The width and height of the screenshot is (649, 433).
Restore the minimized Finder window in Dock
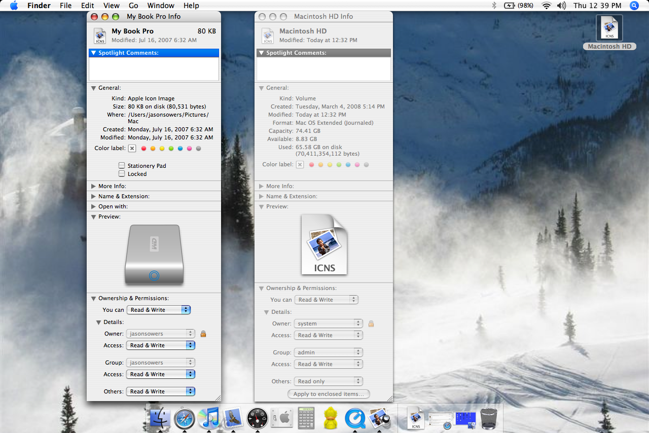465,419
